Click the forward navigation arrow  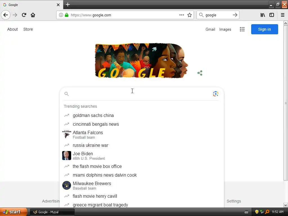15,15
